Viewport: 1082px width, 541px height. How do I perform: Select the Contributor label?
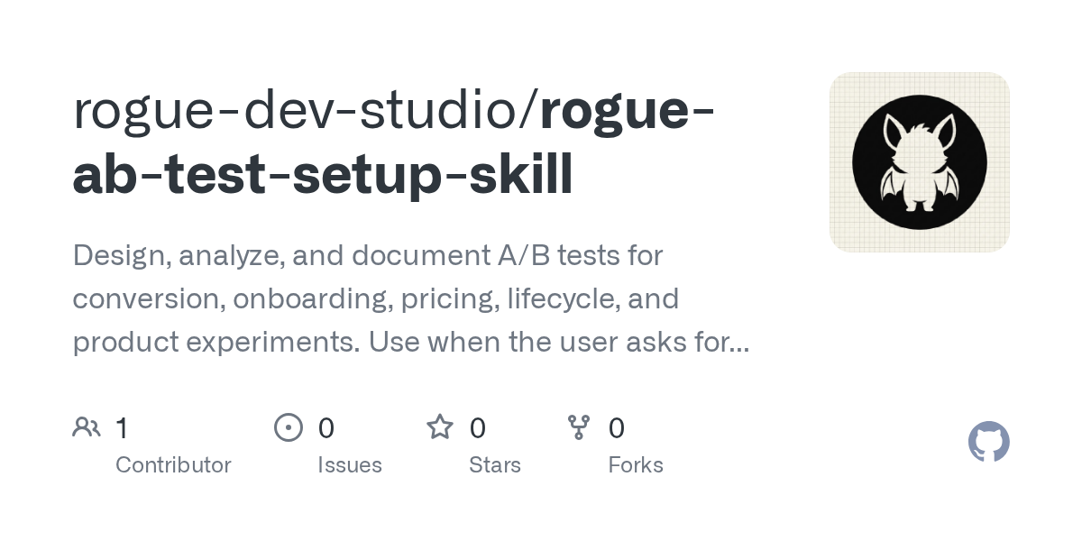[173, 465]
